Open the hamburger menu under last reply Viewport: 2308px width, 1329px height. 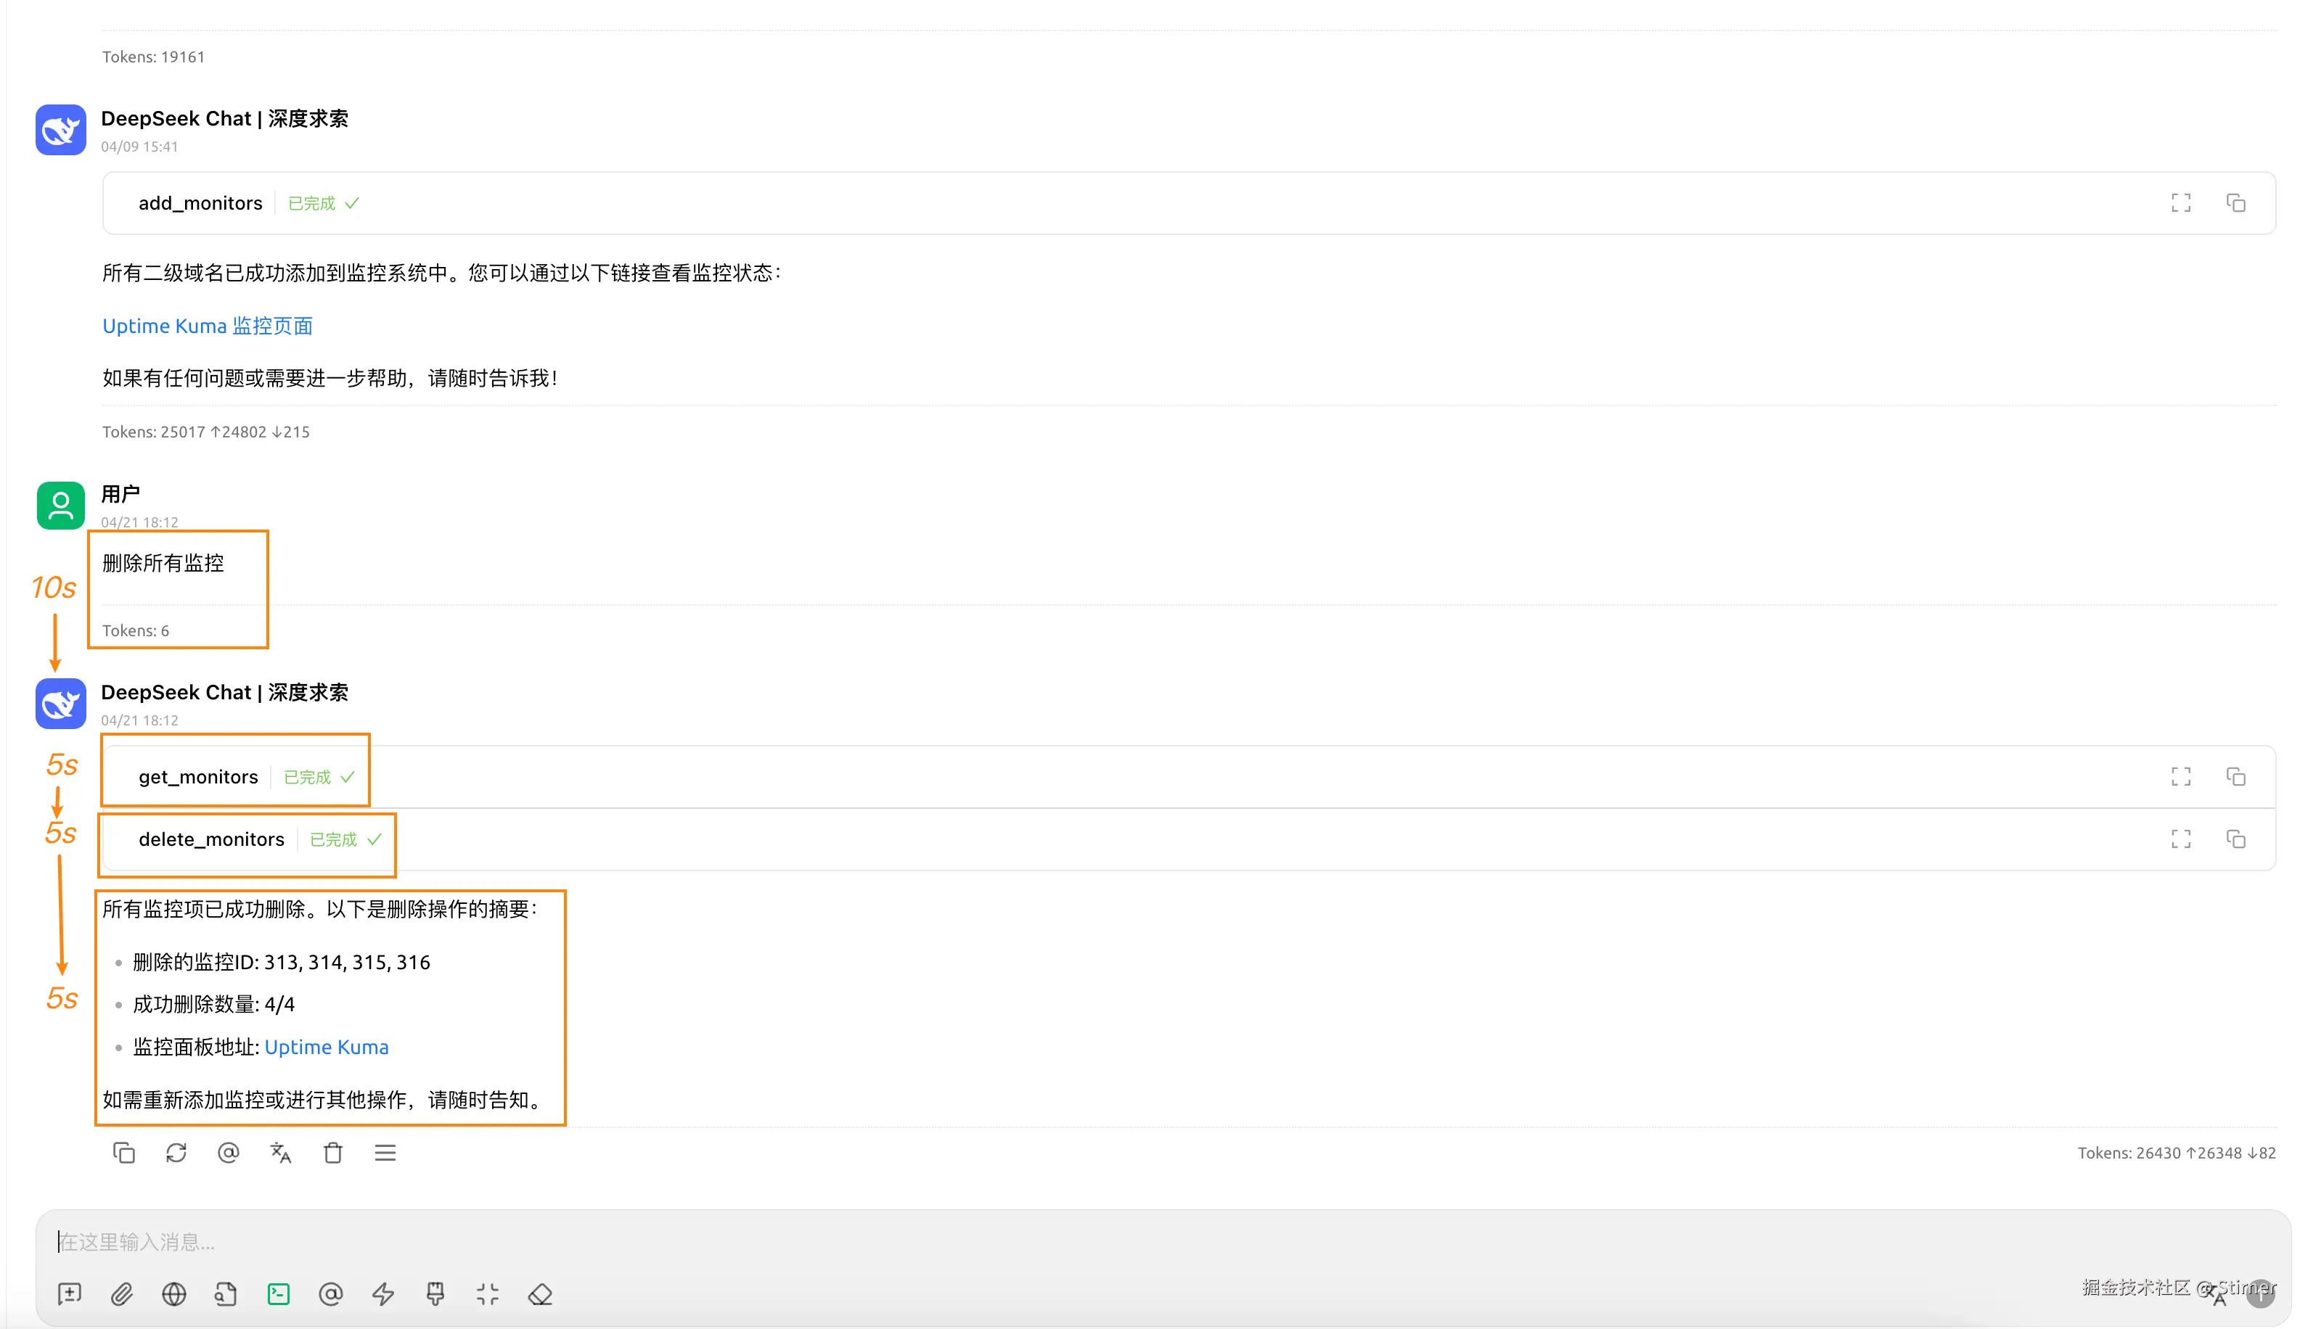[385, 1153]
